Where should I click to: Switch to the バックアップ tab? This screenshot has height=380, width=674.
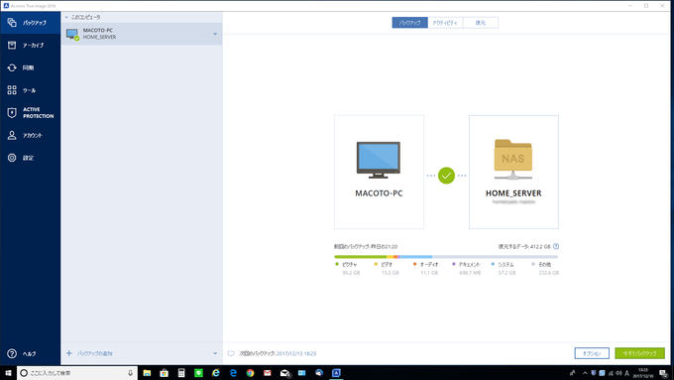409,23
